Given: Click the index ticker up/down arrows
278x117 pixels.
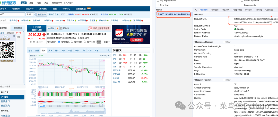Looking at the screenshot, I should coord(63,14).
